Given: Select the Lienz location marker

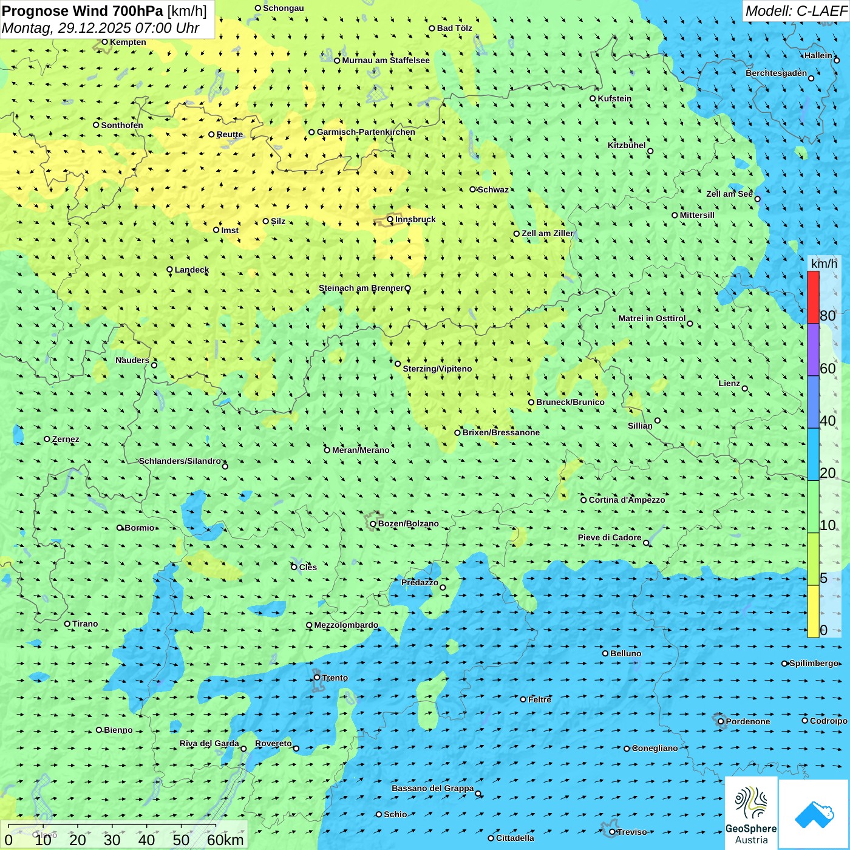Looking at the screenshot, I should click(x=745, y=389).
